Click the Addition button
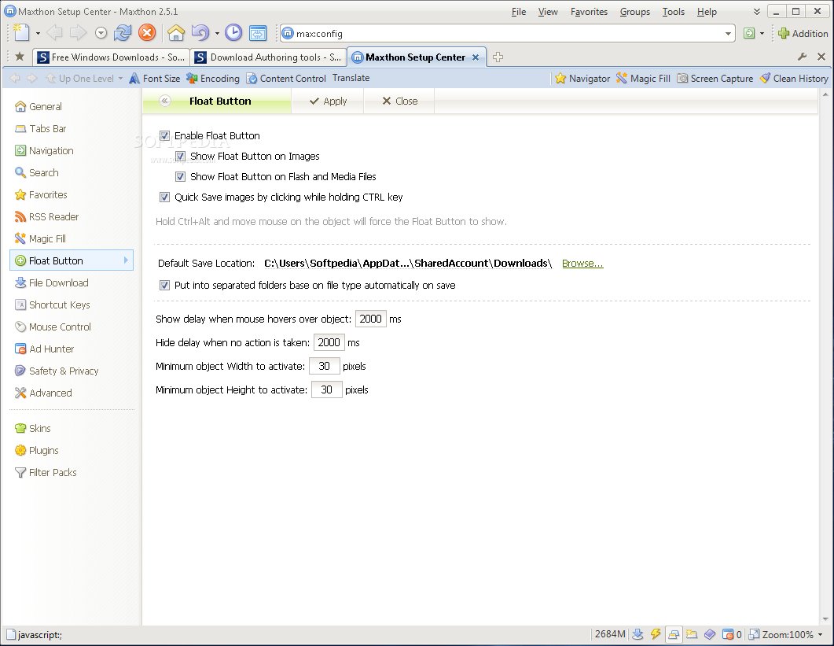Image resolution: width=834 pixels, height=646 pixels. point(803,34)
